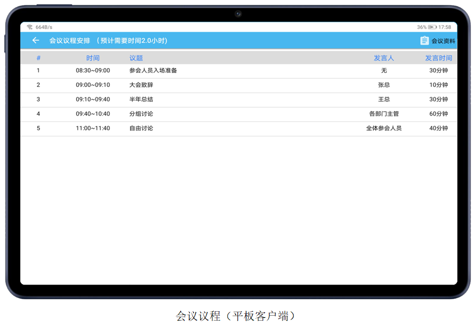Screen dimensions: 475x325
Task: Tap the blue document badge next to 会议资料
Action: tap(425, 41)
